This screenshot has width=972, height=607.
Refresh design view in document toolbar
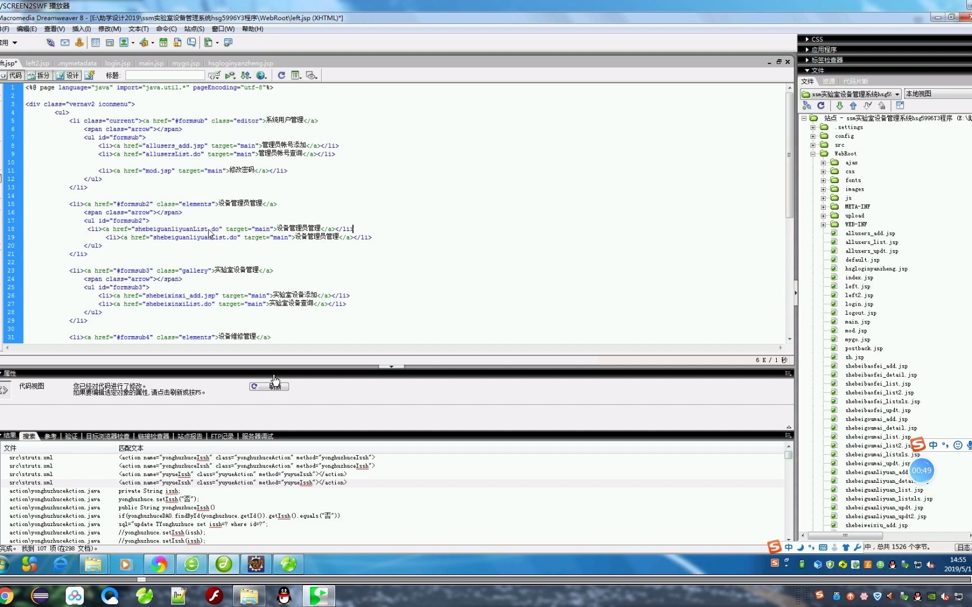281,75
